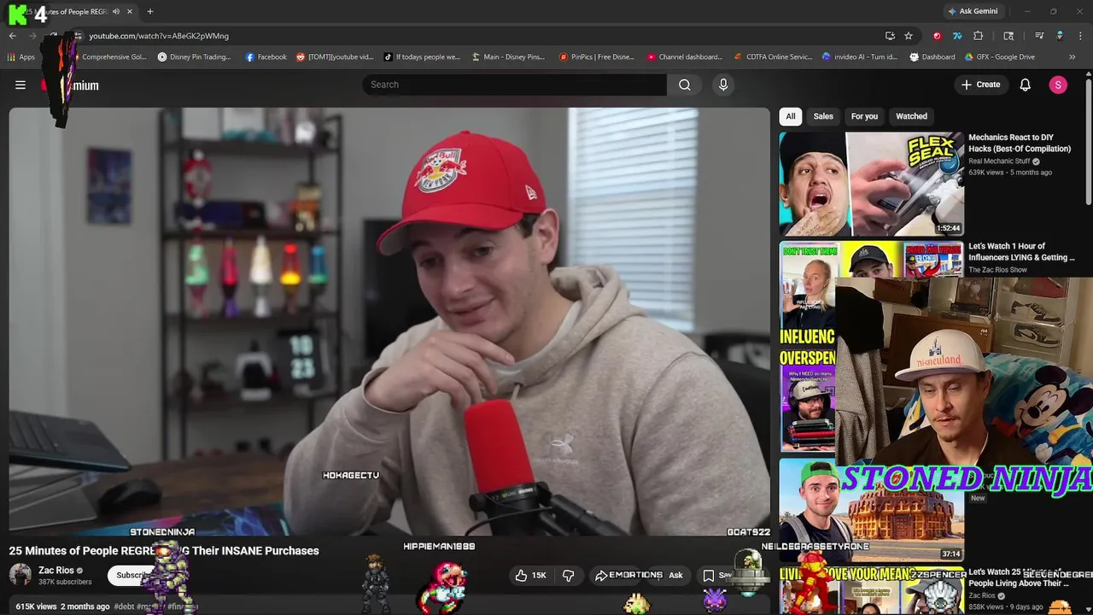The image size is (1093, 615).
Task: Open Dashboard bookmark
Action: (932, 57)
